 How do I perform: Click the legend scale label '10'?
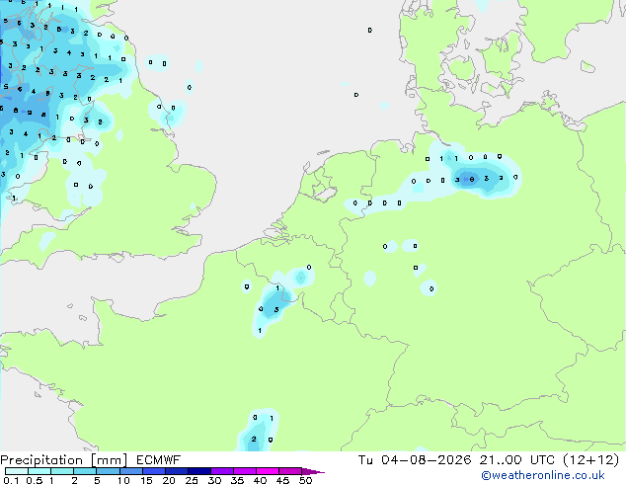click(x=123, y=480)
